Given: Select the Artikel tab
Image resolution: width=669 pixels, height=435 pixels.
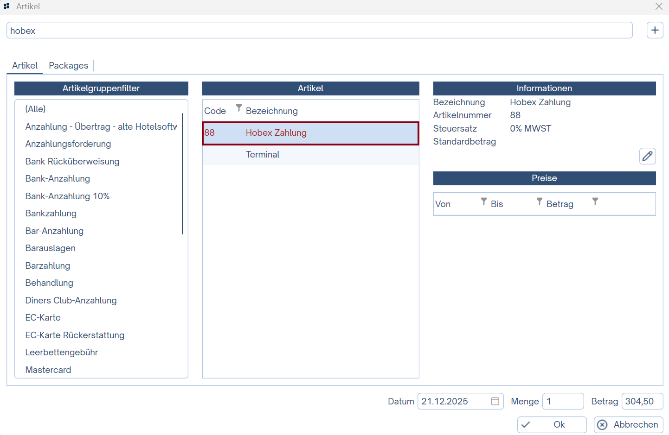Looking at the screenshot, I should click(25, 66).
